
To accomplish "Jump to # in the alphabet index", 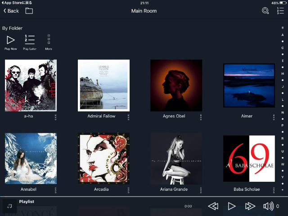I will (283, 28).
